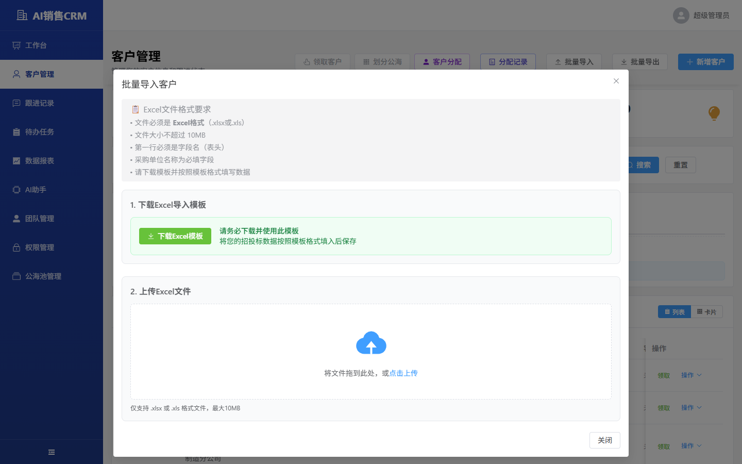The width and height of the screenshot is (742, 464).
Task: Open 待办任务 sidebar item
Action: 52,132
